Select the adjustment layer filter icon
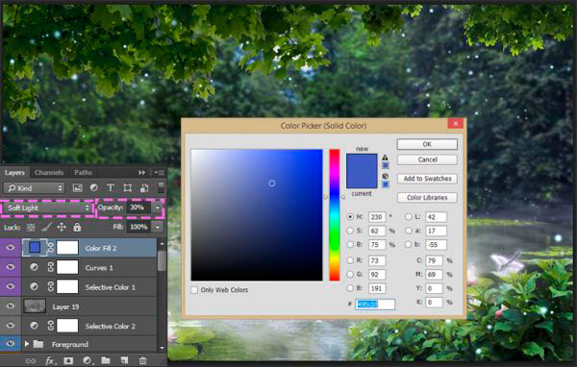Screen dimensions: 577x367 pyautogui.click(x=94, y=187)
